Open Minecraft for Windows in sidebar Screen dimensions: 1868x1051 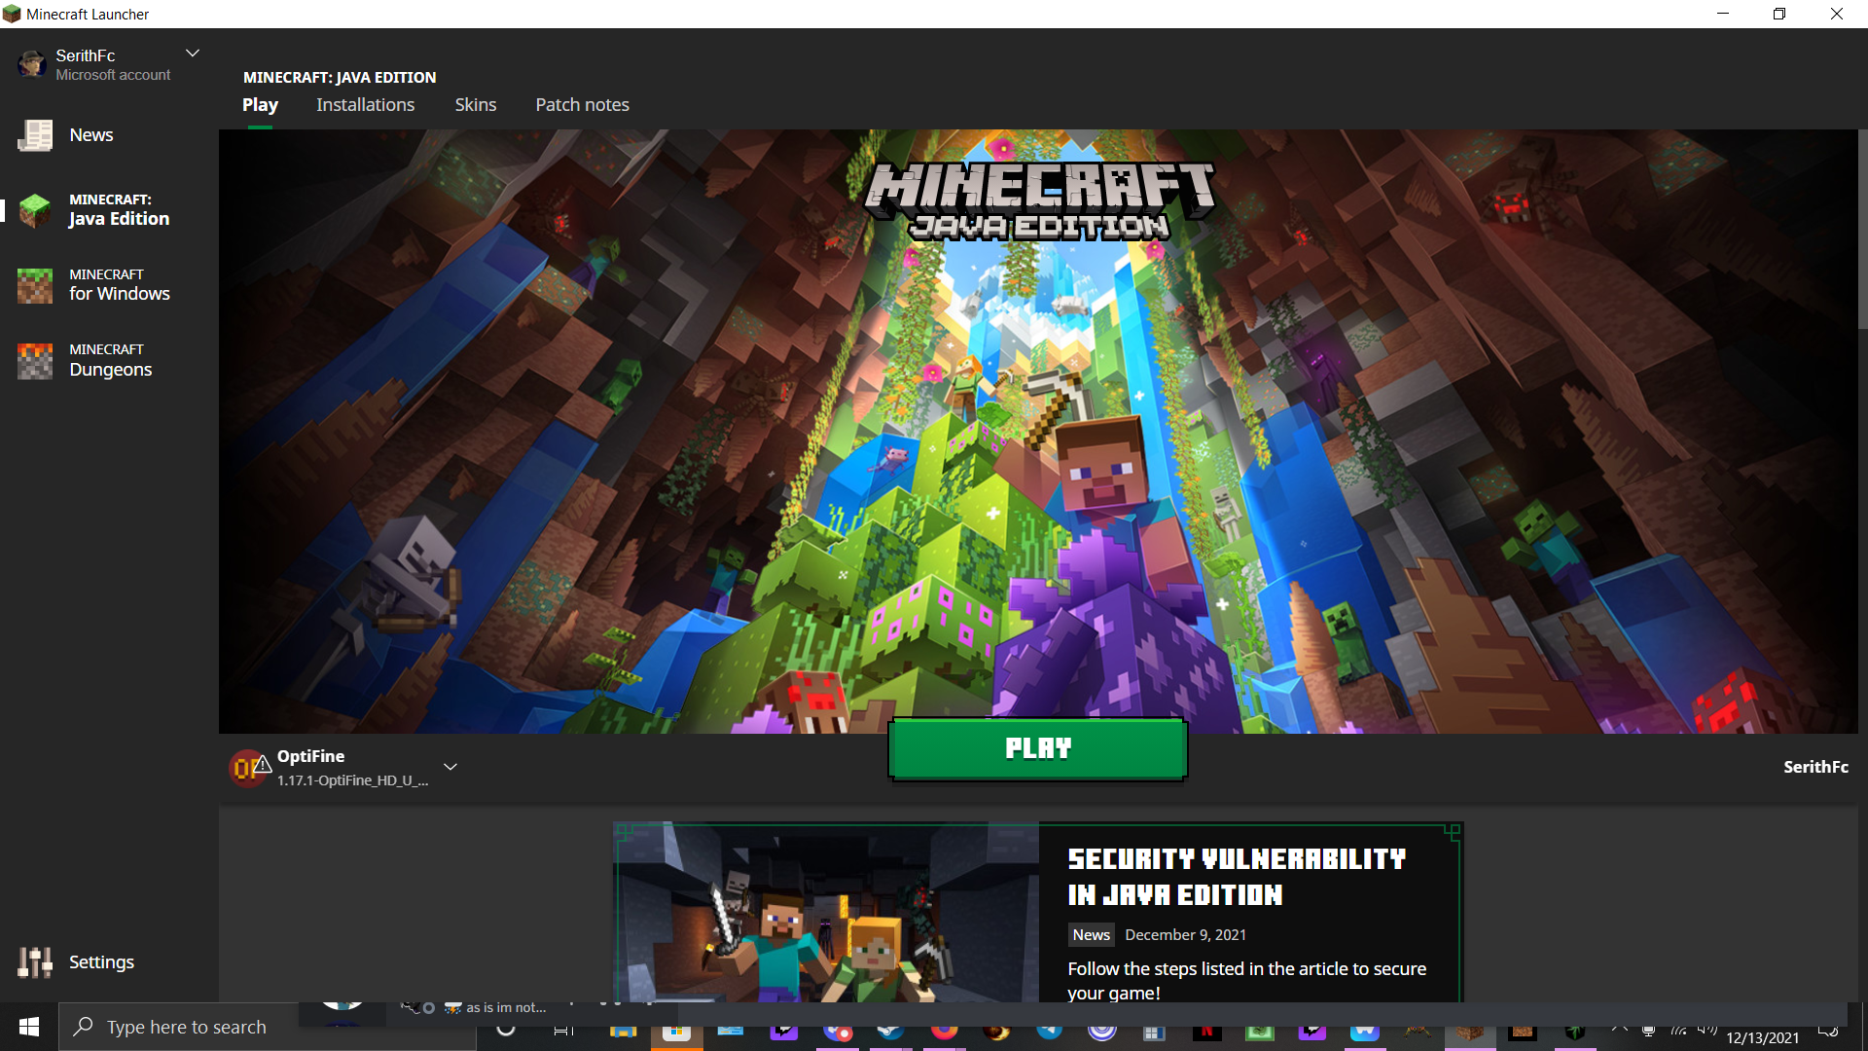point(107,285)
